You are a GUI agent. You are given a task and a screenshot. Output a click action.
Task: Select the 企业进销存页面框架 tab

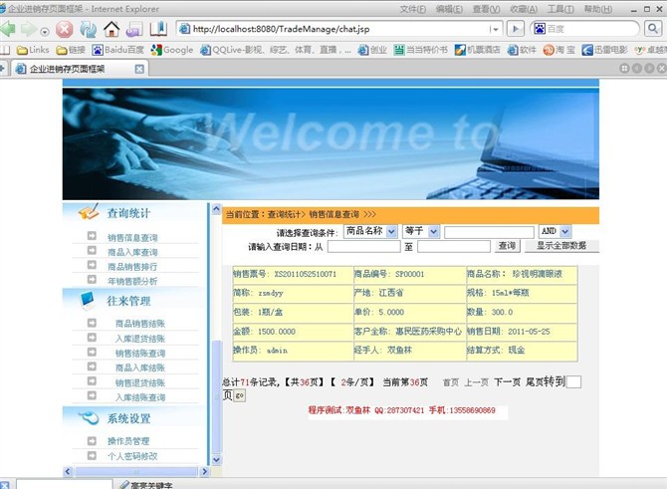click(x=79, y=69)
